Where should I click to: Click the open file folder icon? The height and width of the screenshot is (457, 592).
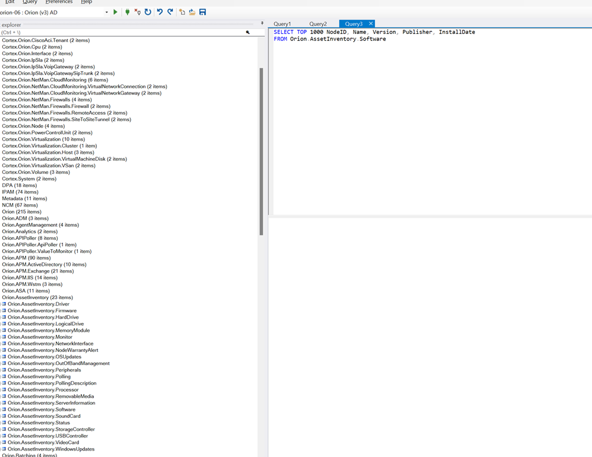click(x=192, y=12)
